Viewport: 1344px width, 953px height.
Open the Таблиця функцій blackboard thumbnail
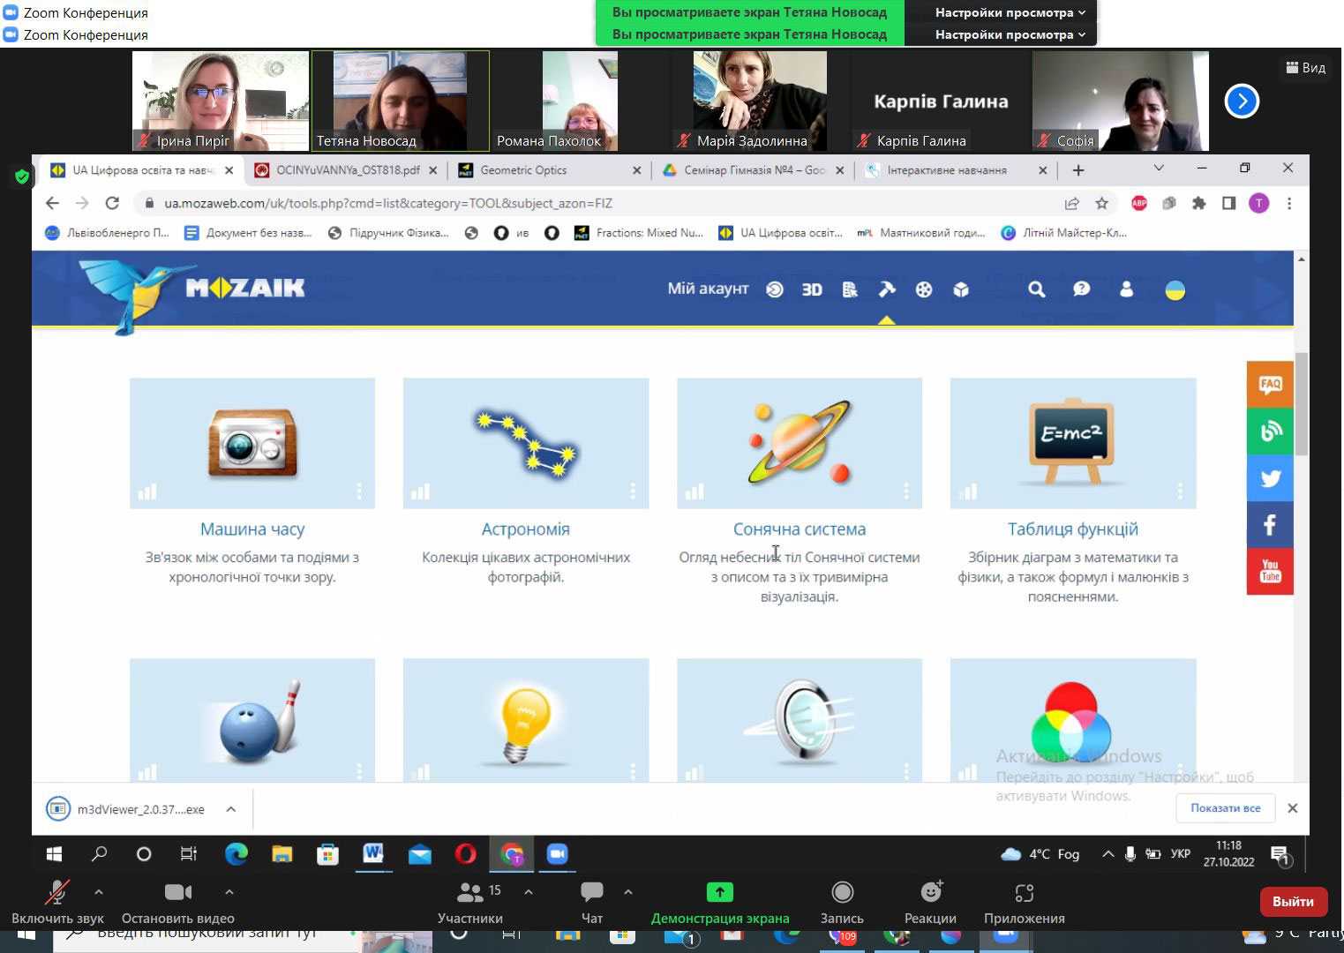coord(1072,443)
